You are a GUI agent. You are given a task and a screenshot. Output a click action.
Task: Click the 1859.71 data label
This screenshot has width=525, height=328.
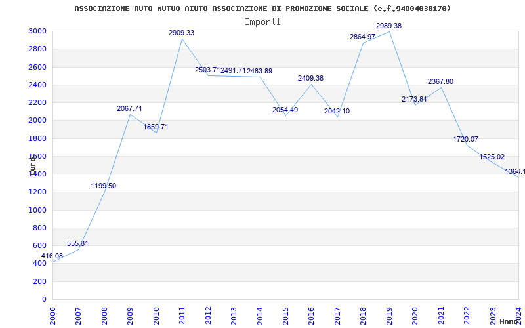coord(156,127)
